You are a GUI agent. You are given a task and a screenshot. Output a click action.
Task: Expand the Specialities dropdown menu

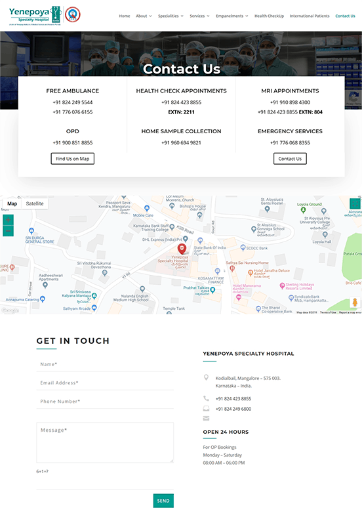171,16
